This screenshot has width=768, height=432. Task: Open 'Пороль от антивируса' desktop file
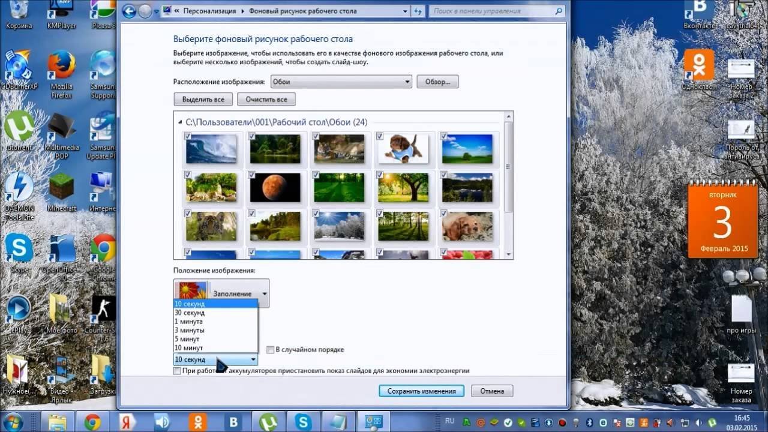[741, 139]
